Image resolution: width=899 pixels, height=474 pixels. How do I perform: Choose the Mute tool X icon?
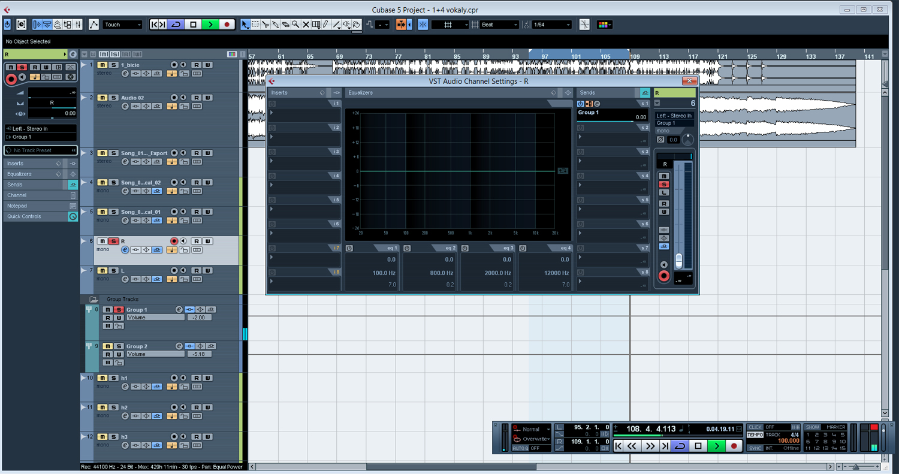click(x=306, y=25)
